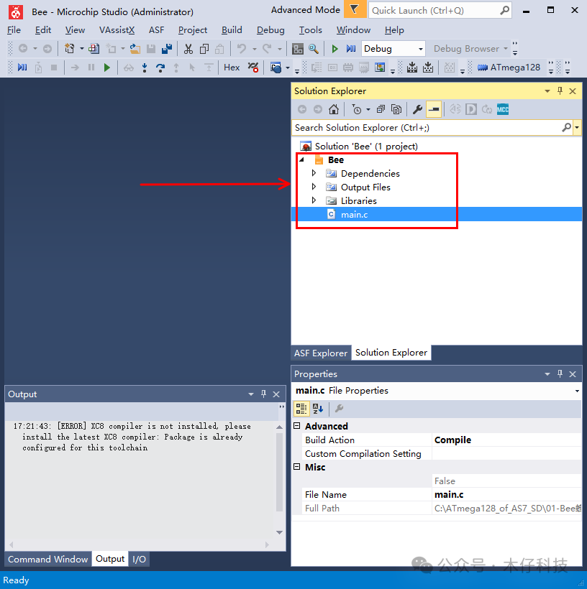Open the Tools menu
This screenshot has height=589, width=587.
311,30
